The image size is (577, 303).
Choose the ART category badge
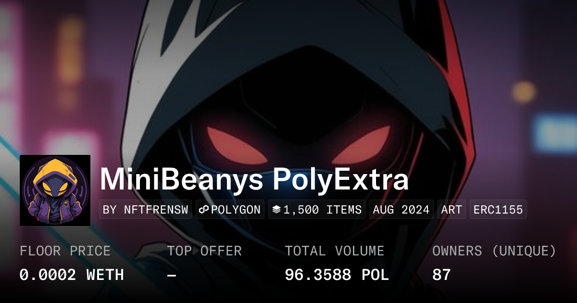point(452,210)
